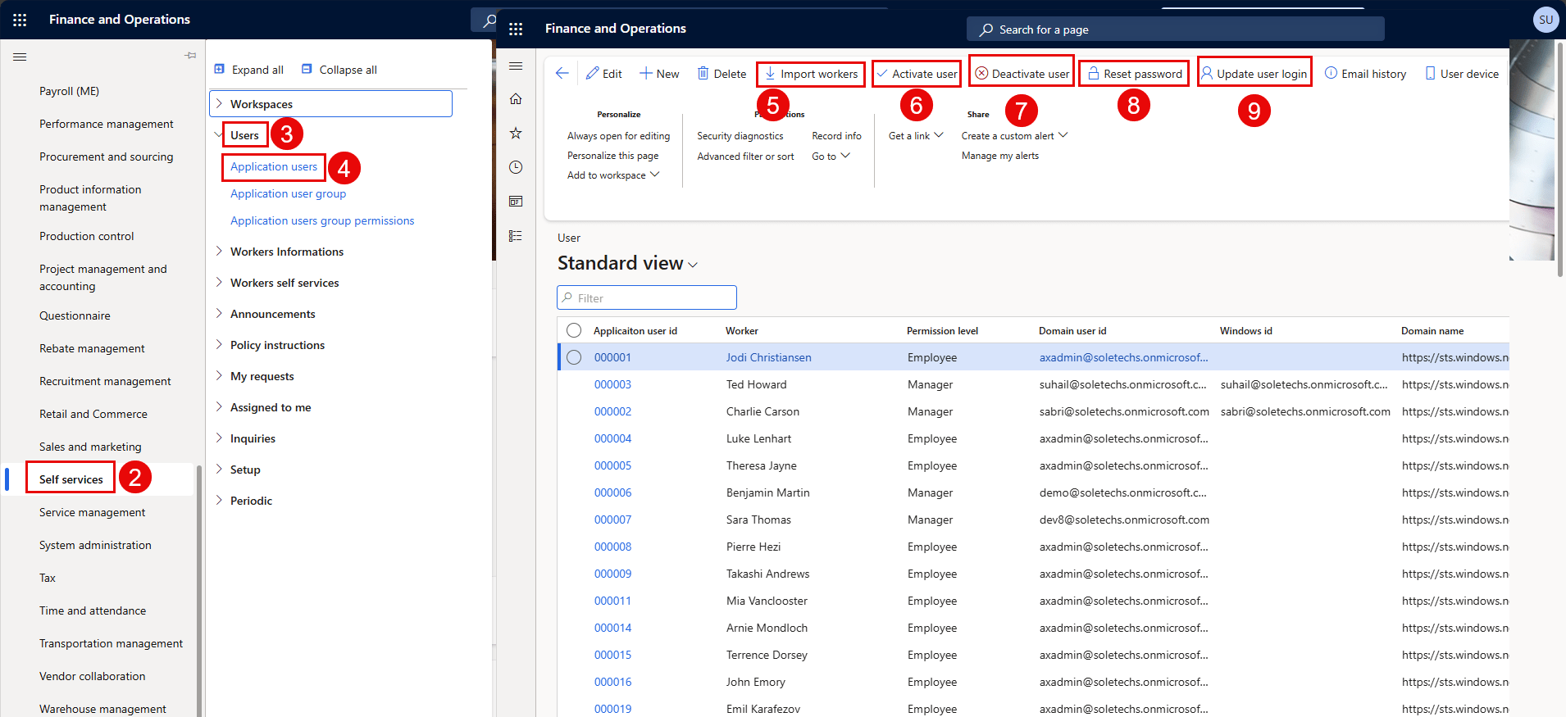Click Deactivate user

(1022, 74)
